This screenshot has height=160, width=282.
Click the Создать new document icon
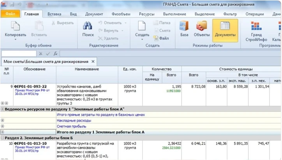click(x=142, y=26)
